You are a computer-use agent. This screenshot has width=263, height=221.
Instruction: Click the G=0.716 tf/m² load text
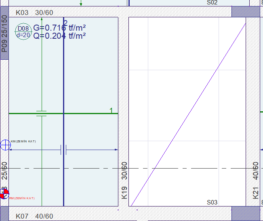pyautogui.click(x=59, y=28)
